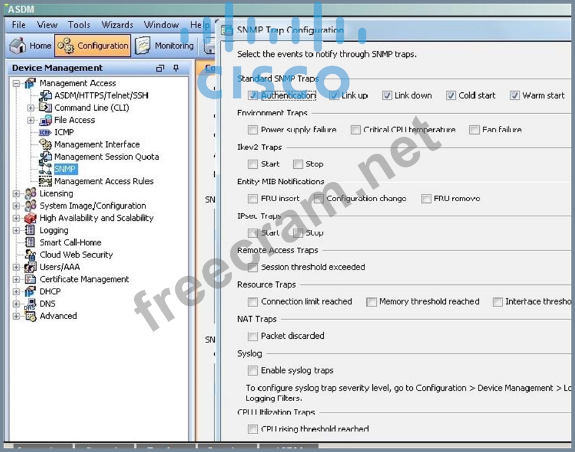Open the Monitoring toolbar icon
The width and height of the screenshot is (575, 452).
(x=142, y=45)
